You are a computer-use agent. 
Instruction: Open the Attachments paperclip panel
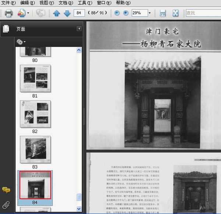[6, 204]
